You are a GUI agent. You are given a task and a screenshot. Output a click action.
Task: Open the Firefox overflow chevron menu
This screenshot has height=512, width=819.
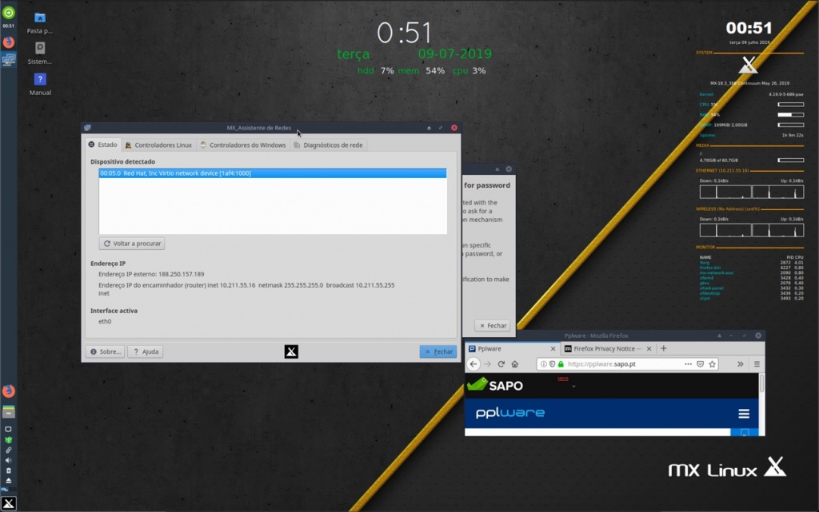pos(741,364)
